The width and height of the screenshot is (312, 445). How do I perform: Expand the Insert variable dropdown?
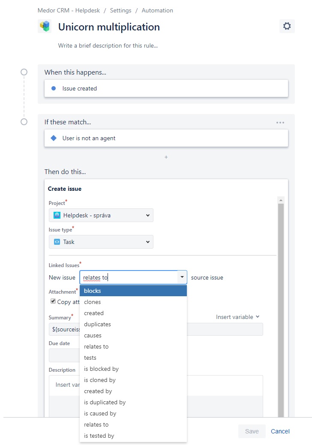pos(238,317)
